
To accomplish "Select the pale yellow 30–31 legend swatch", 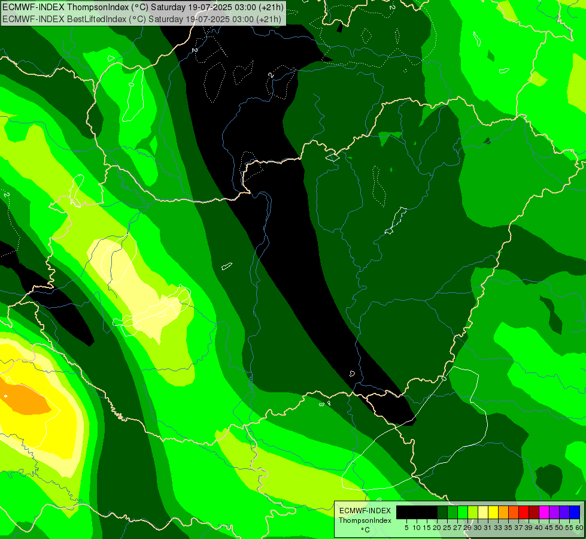I will point(483,512).
